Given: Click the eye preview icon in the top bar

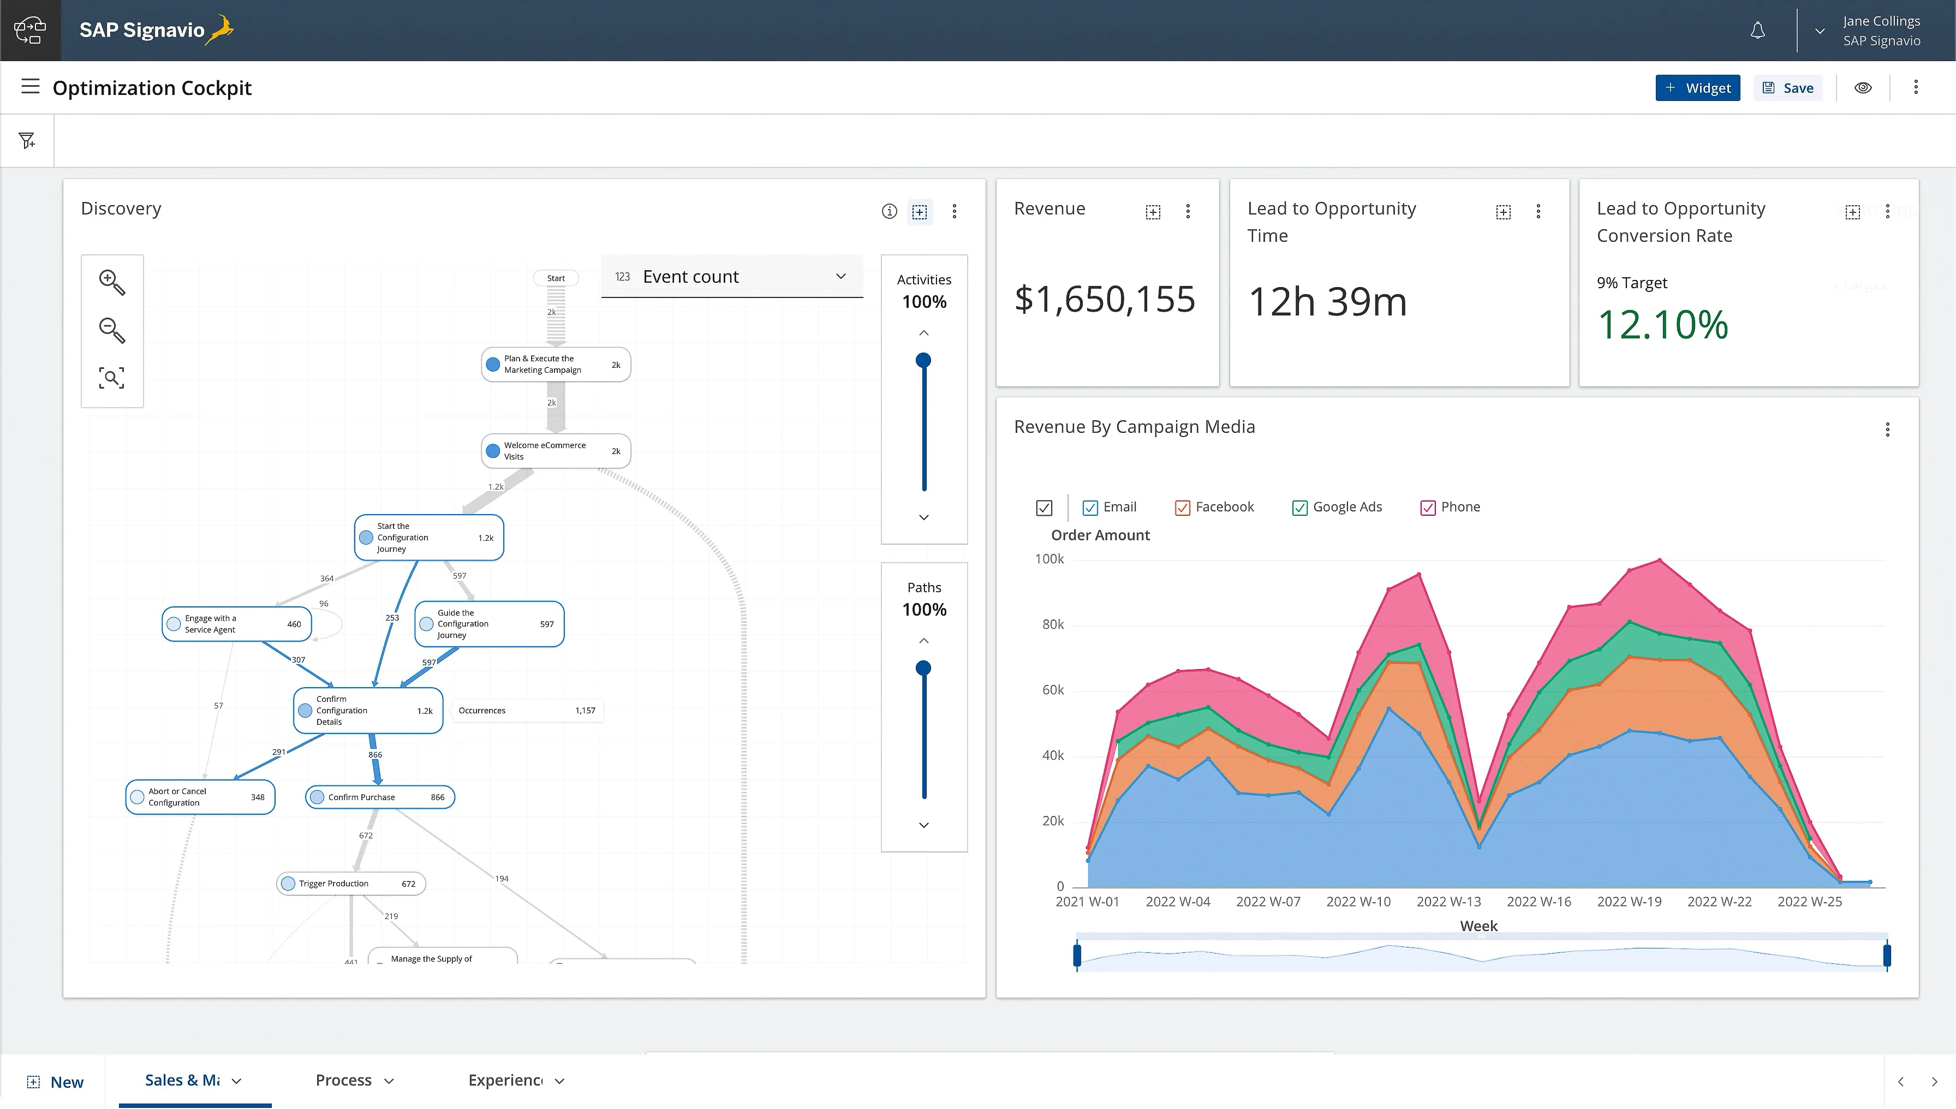Looking at the screenshot, I should click(x=1864, y=87).
